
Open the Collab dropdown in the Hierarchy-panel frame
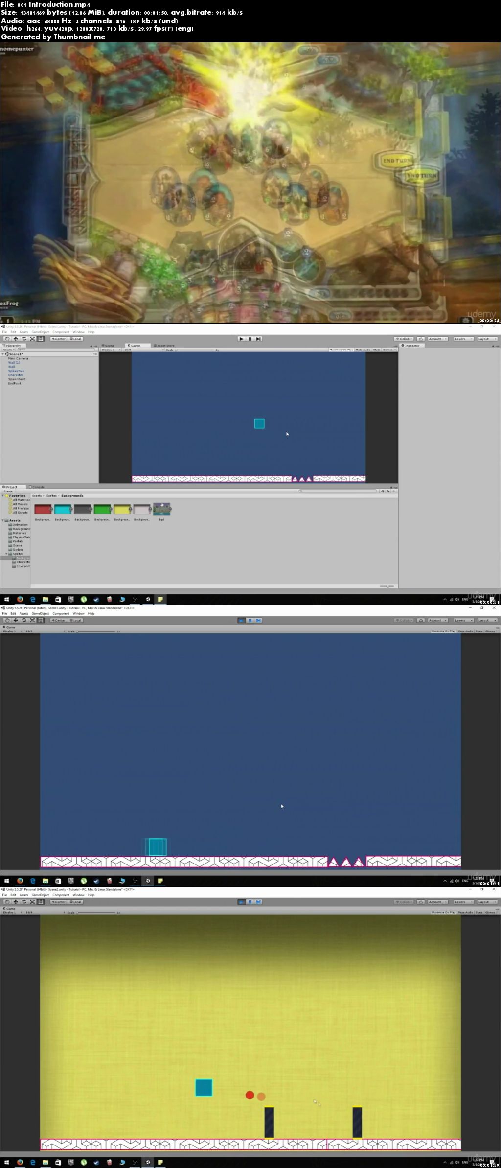[405, 339]
